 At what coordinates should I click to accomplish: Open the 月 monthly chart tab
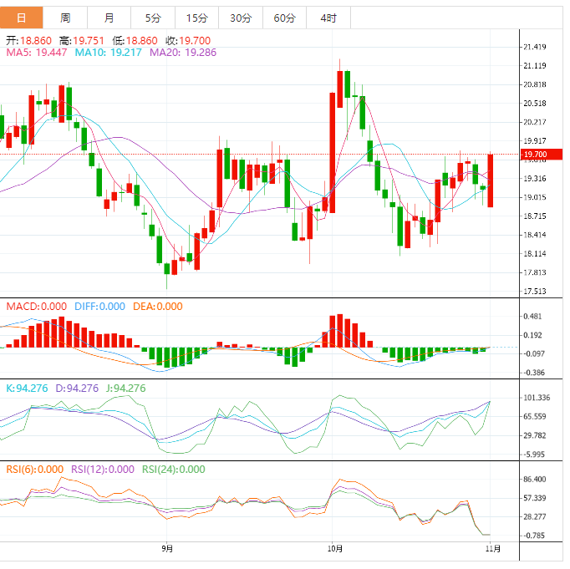click(109, 18)
